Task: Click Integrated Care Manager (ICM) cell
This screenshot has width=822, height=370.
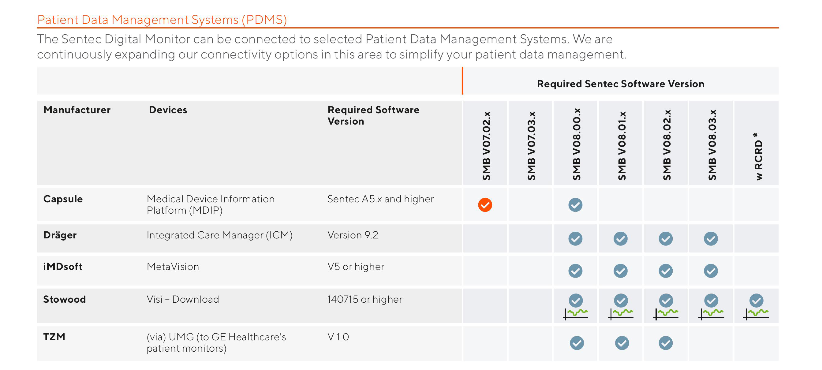Action: click(219, 235)
